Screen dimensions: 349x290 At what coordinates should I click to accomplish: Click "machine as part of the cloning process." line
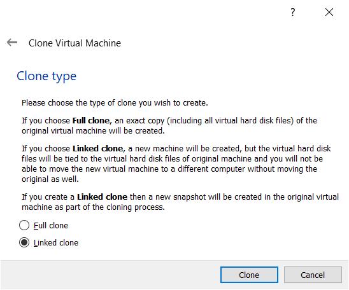93,207
